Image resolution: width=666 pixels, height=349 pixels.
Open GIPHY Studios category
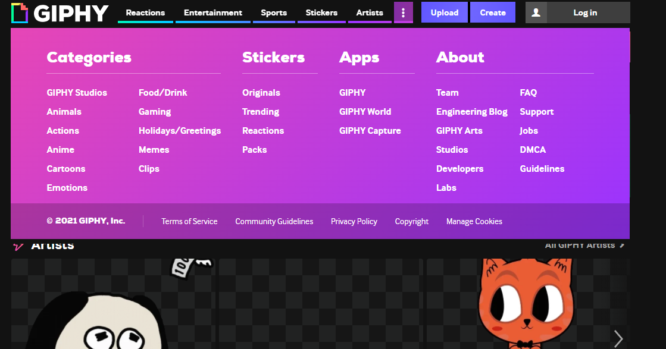click(77, 92)
